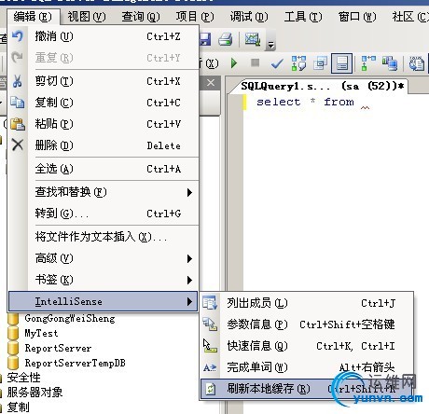This screenshot has height=414, width=429.
Task: Click the parameter info icon
Action: coord(210,324)
